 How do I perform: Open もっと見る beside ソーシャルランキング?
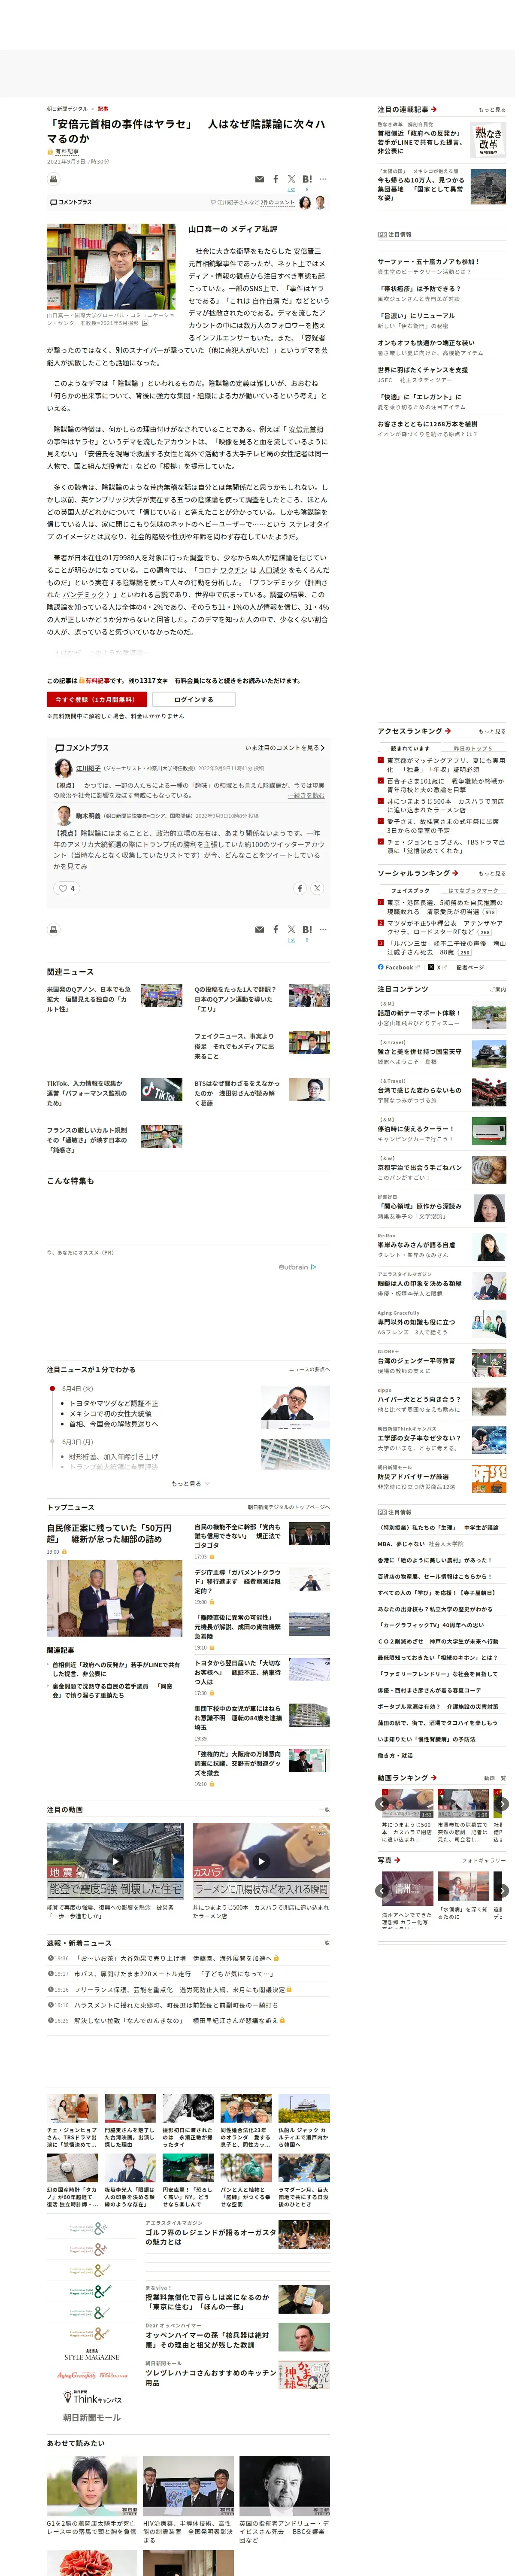pyautogui.click(x=492, y=873)
